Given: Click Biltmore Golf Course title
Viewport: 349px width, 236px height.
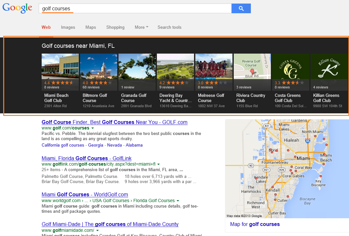Looking at the screenshot, I should pos(95,98).
